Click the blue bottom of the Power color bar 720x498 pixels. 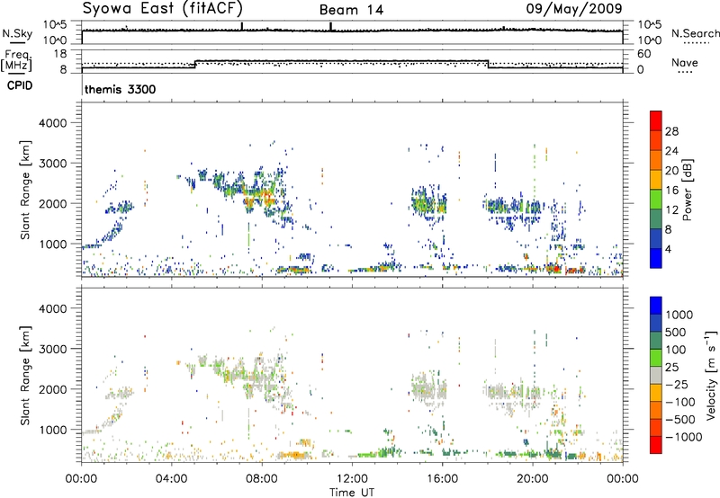coord(656,258)
